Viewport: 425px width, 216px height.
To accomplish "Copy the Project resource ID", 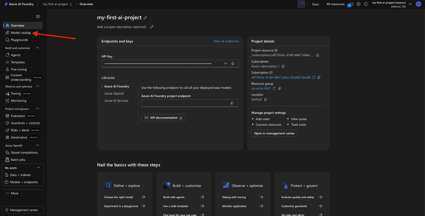I will click(x=318, y=55).
